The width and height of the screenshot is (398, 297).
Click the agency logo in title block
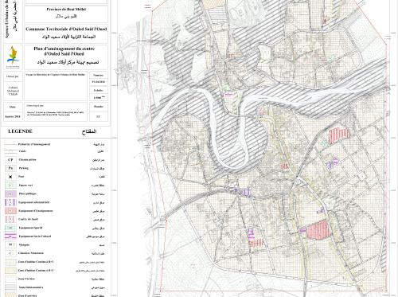pyautogui.click(x=13, y=57)
